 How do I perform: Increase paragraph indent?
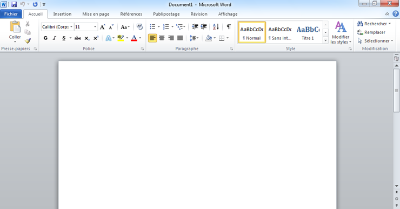[204, 27]
